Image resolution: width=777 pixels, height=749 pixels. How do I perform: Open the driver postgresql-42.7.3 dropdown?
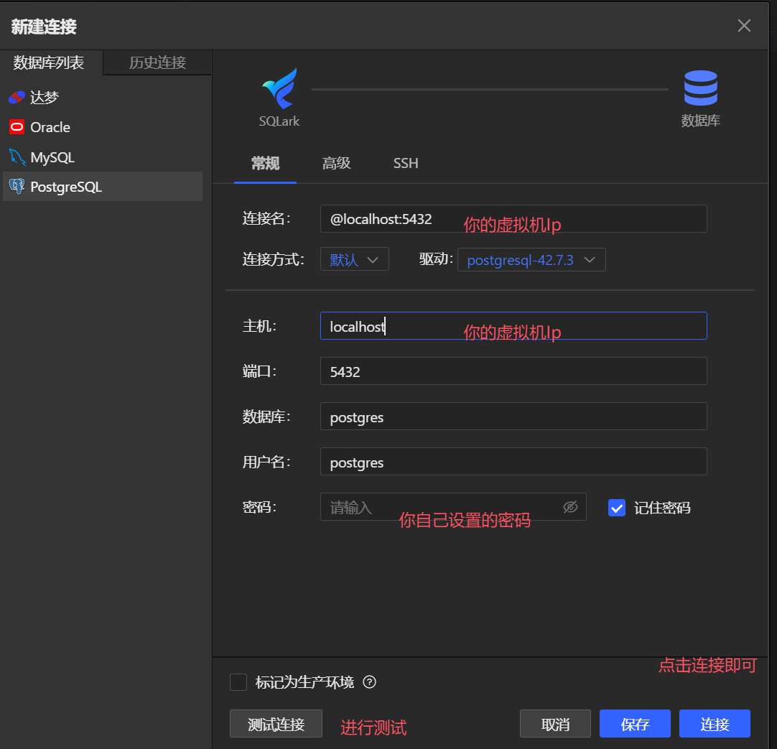point(531,259)
